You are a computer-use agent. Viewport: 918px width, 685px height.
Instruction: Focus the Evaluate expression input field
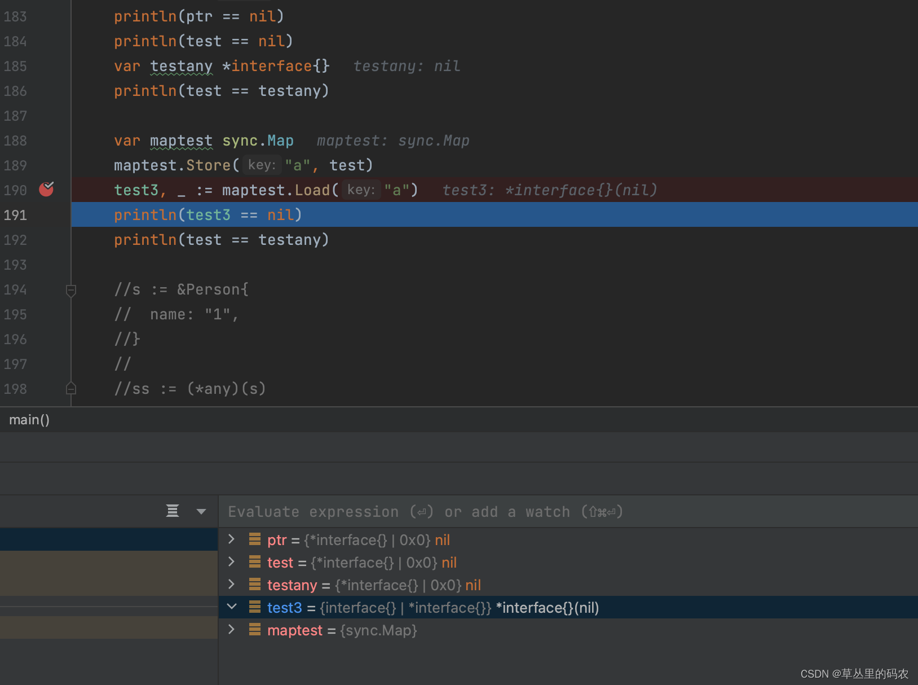(x=568, y=512)
